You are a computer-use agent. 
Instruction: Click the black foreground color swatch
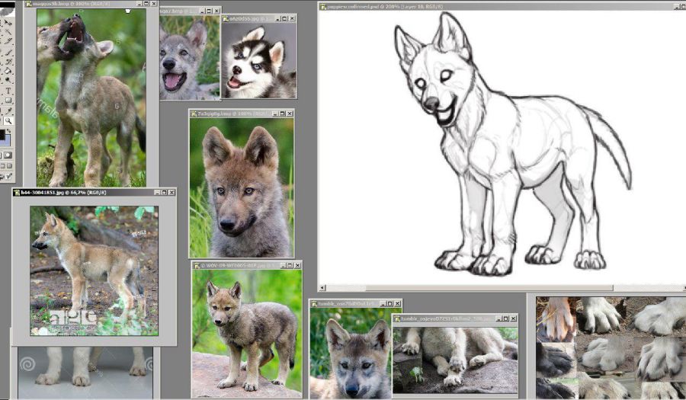tap(2, 136)
